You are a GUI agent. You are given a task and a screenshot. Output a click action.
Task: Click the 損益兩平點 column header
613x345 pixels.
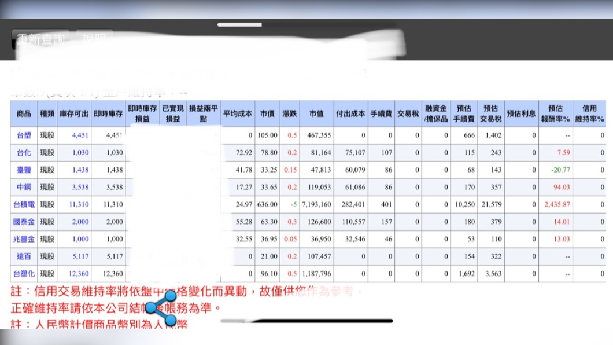click(x=204, y=113)
